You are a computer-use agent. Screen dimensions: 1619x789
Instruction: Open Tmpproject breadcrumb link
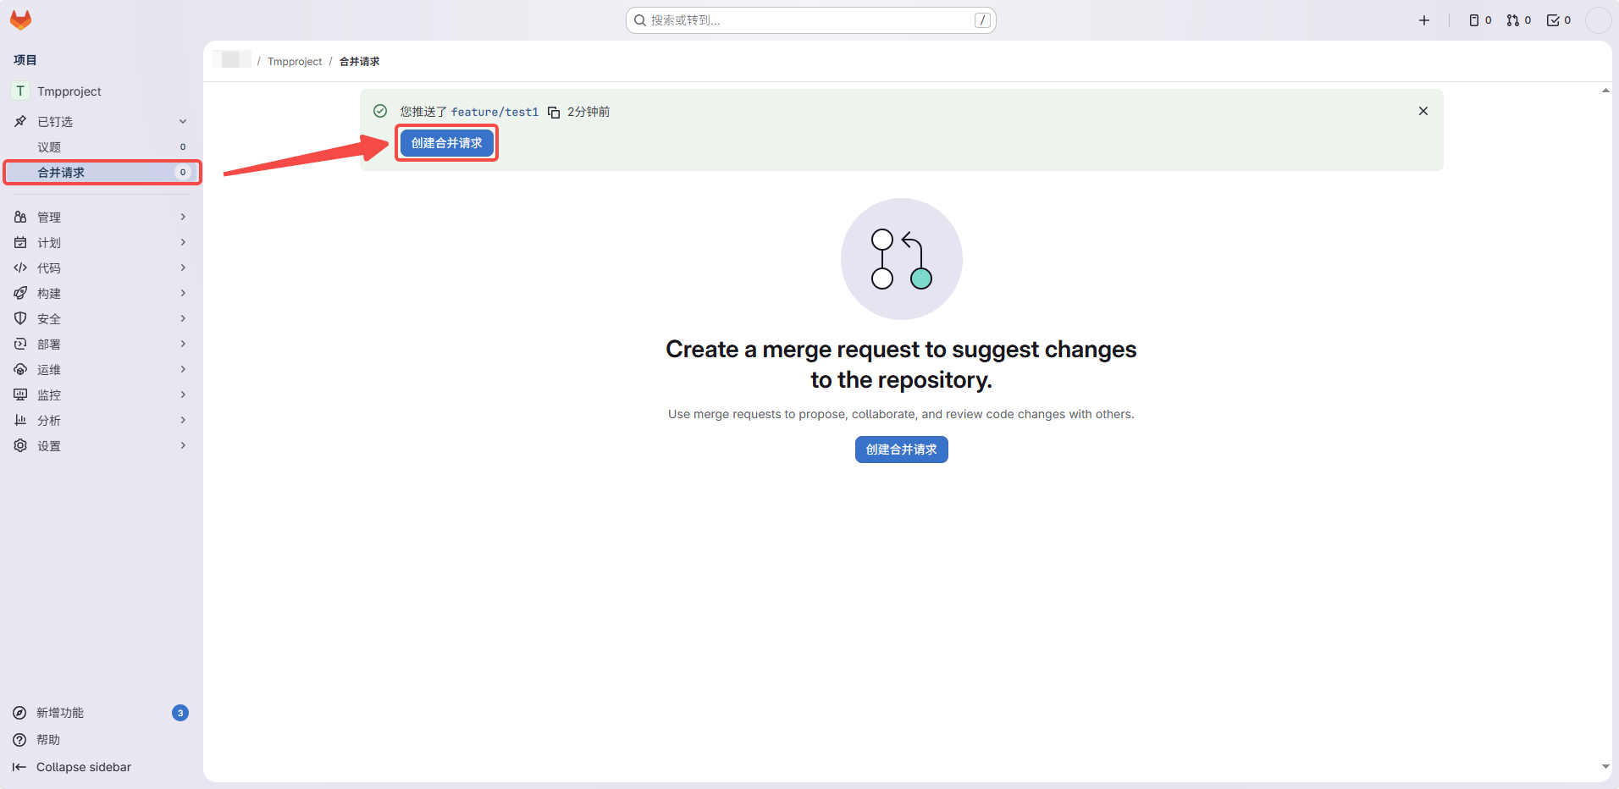[295, 62]
